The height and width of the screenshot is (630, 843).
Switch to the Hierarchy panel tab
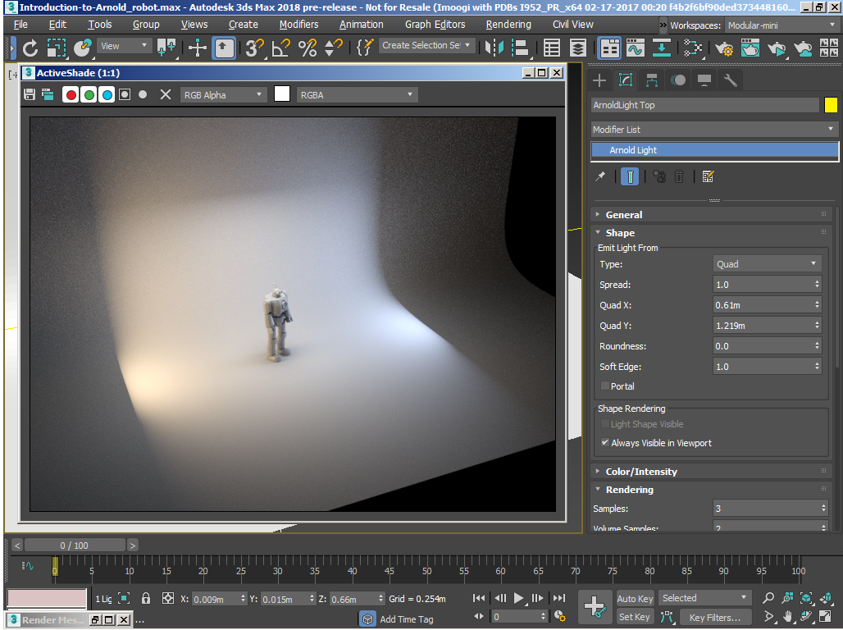coord(652,80)
